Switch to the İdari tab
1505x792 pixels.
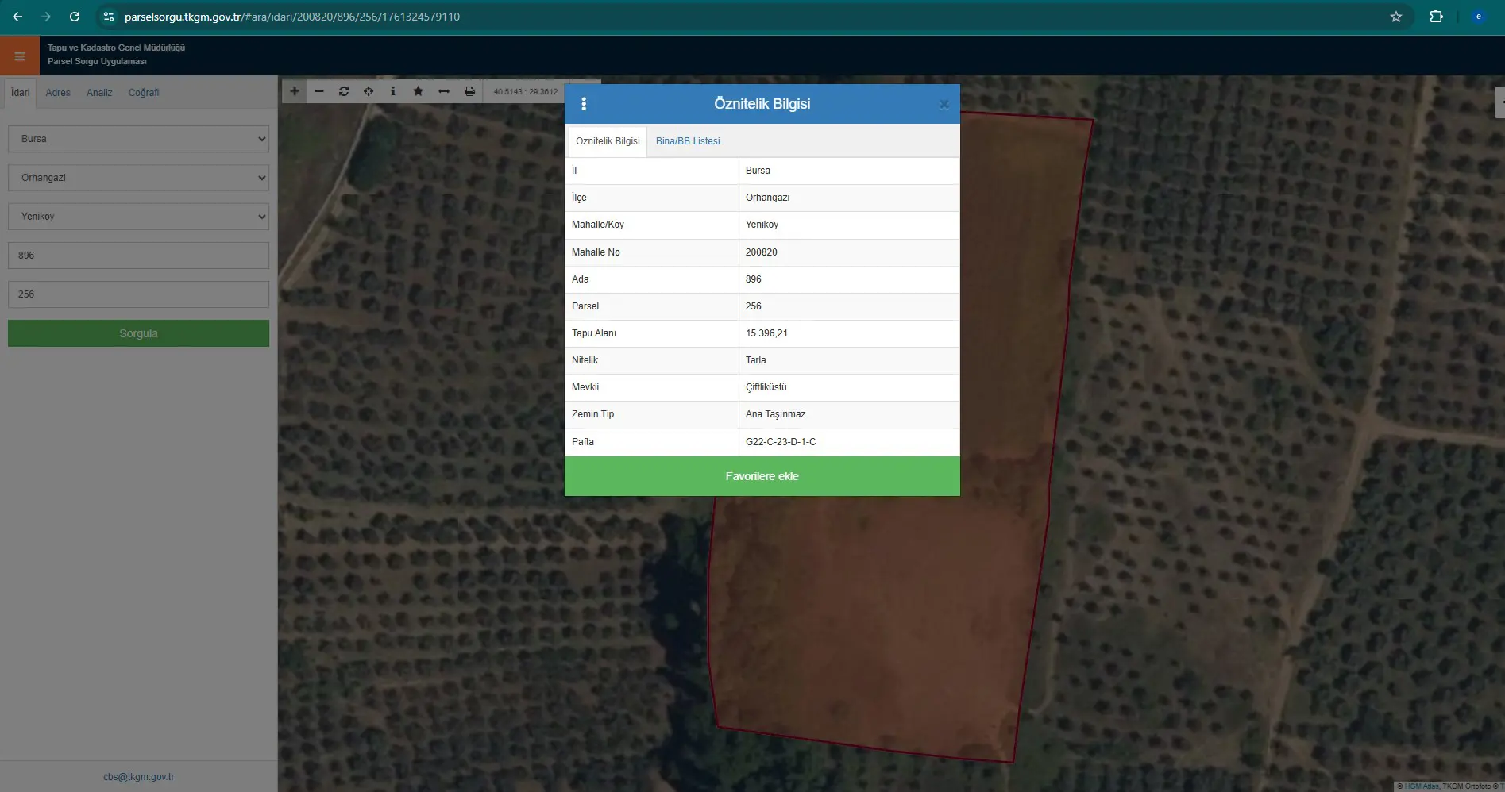tap(20, 93)
